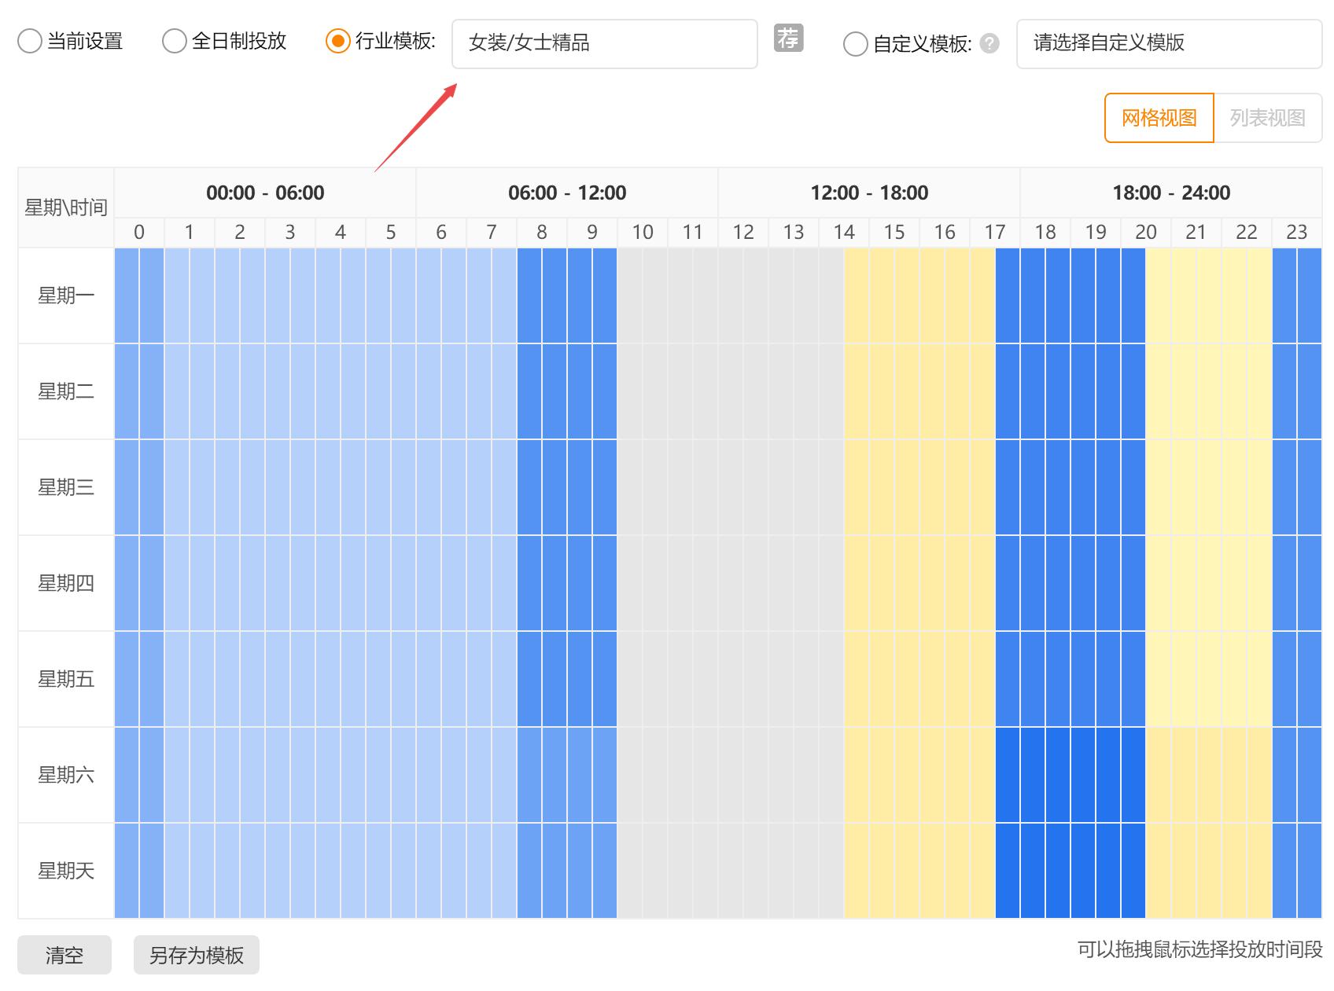Click the dark blue cell at 星期六 hour 19

point(1096,775)
